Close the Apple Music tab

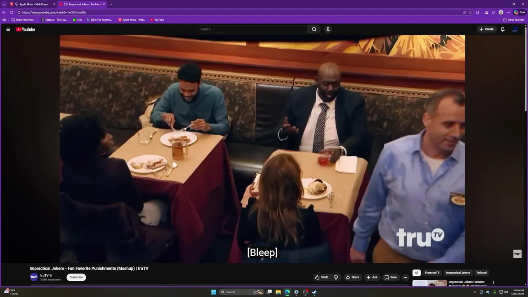click(x=54, y=4)
